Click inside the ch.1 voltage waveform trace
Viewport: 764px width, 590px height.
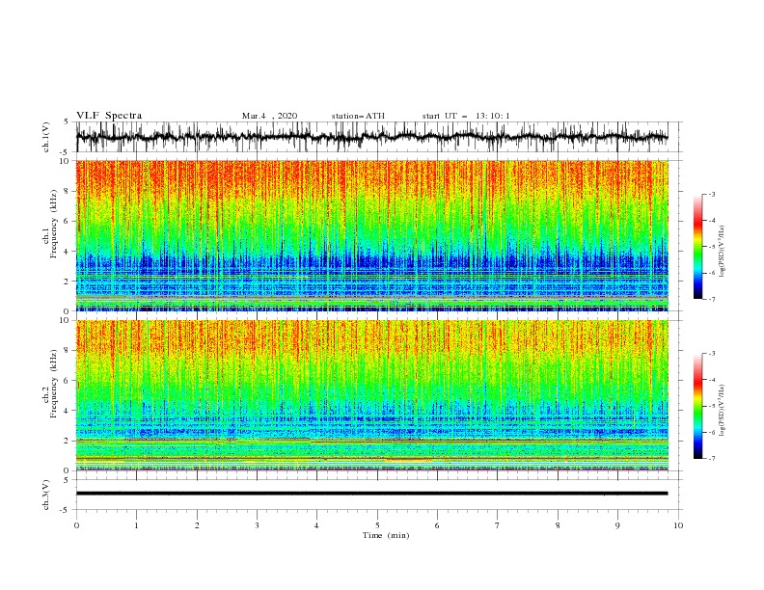[x=371, y=137]
